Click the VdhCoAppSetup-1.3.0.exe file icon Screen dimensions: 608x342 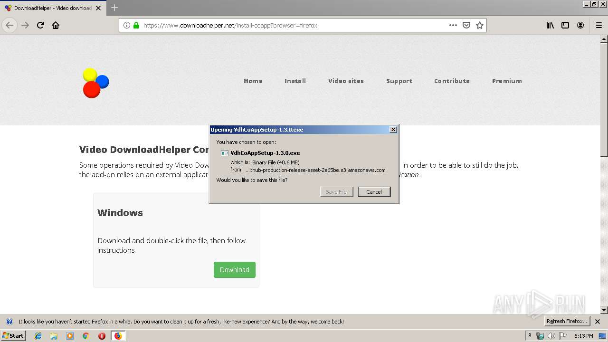coord(225,153)
